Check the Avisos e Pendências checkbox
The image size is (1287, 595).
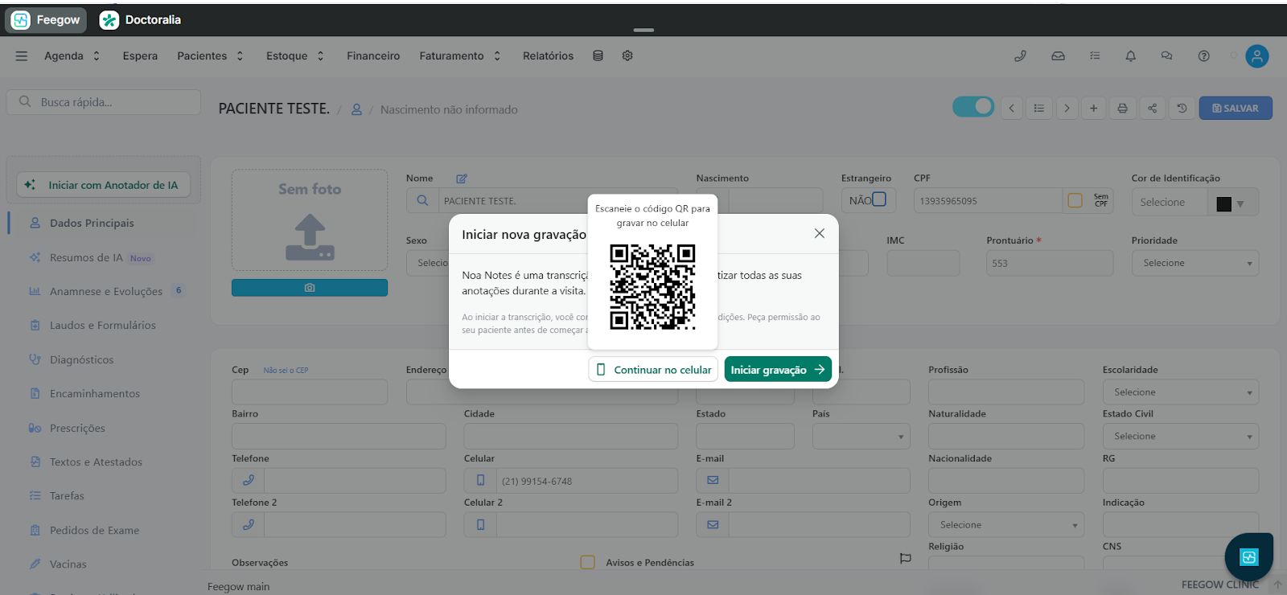pyautogui.click(x=588, y=562)
